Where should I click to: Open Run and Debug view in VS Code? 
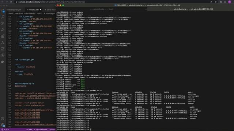point(3,30)
